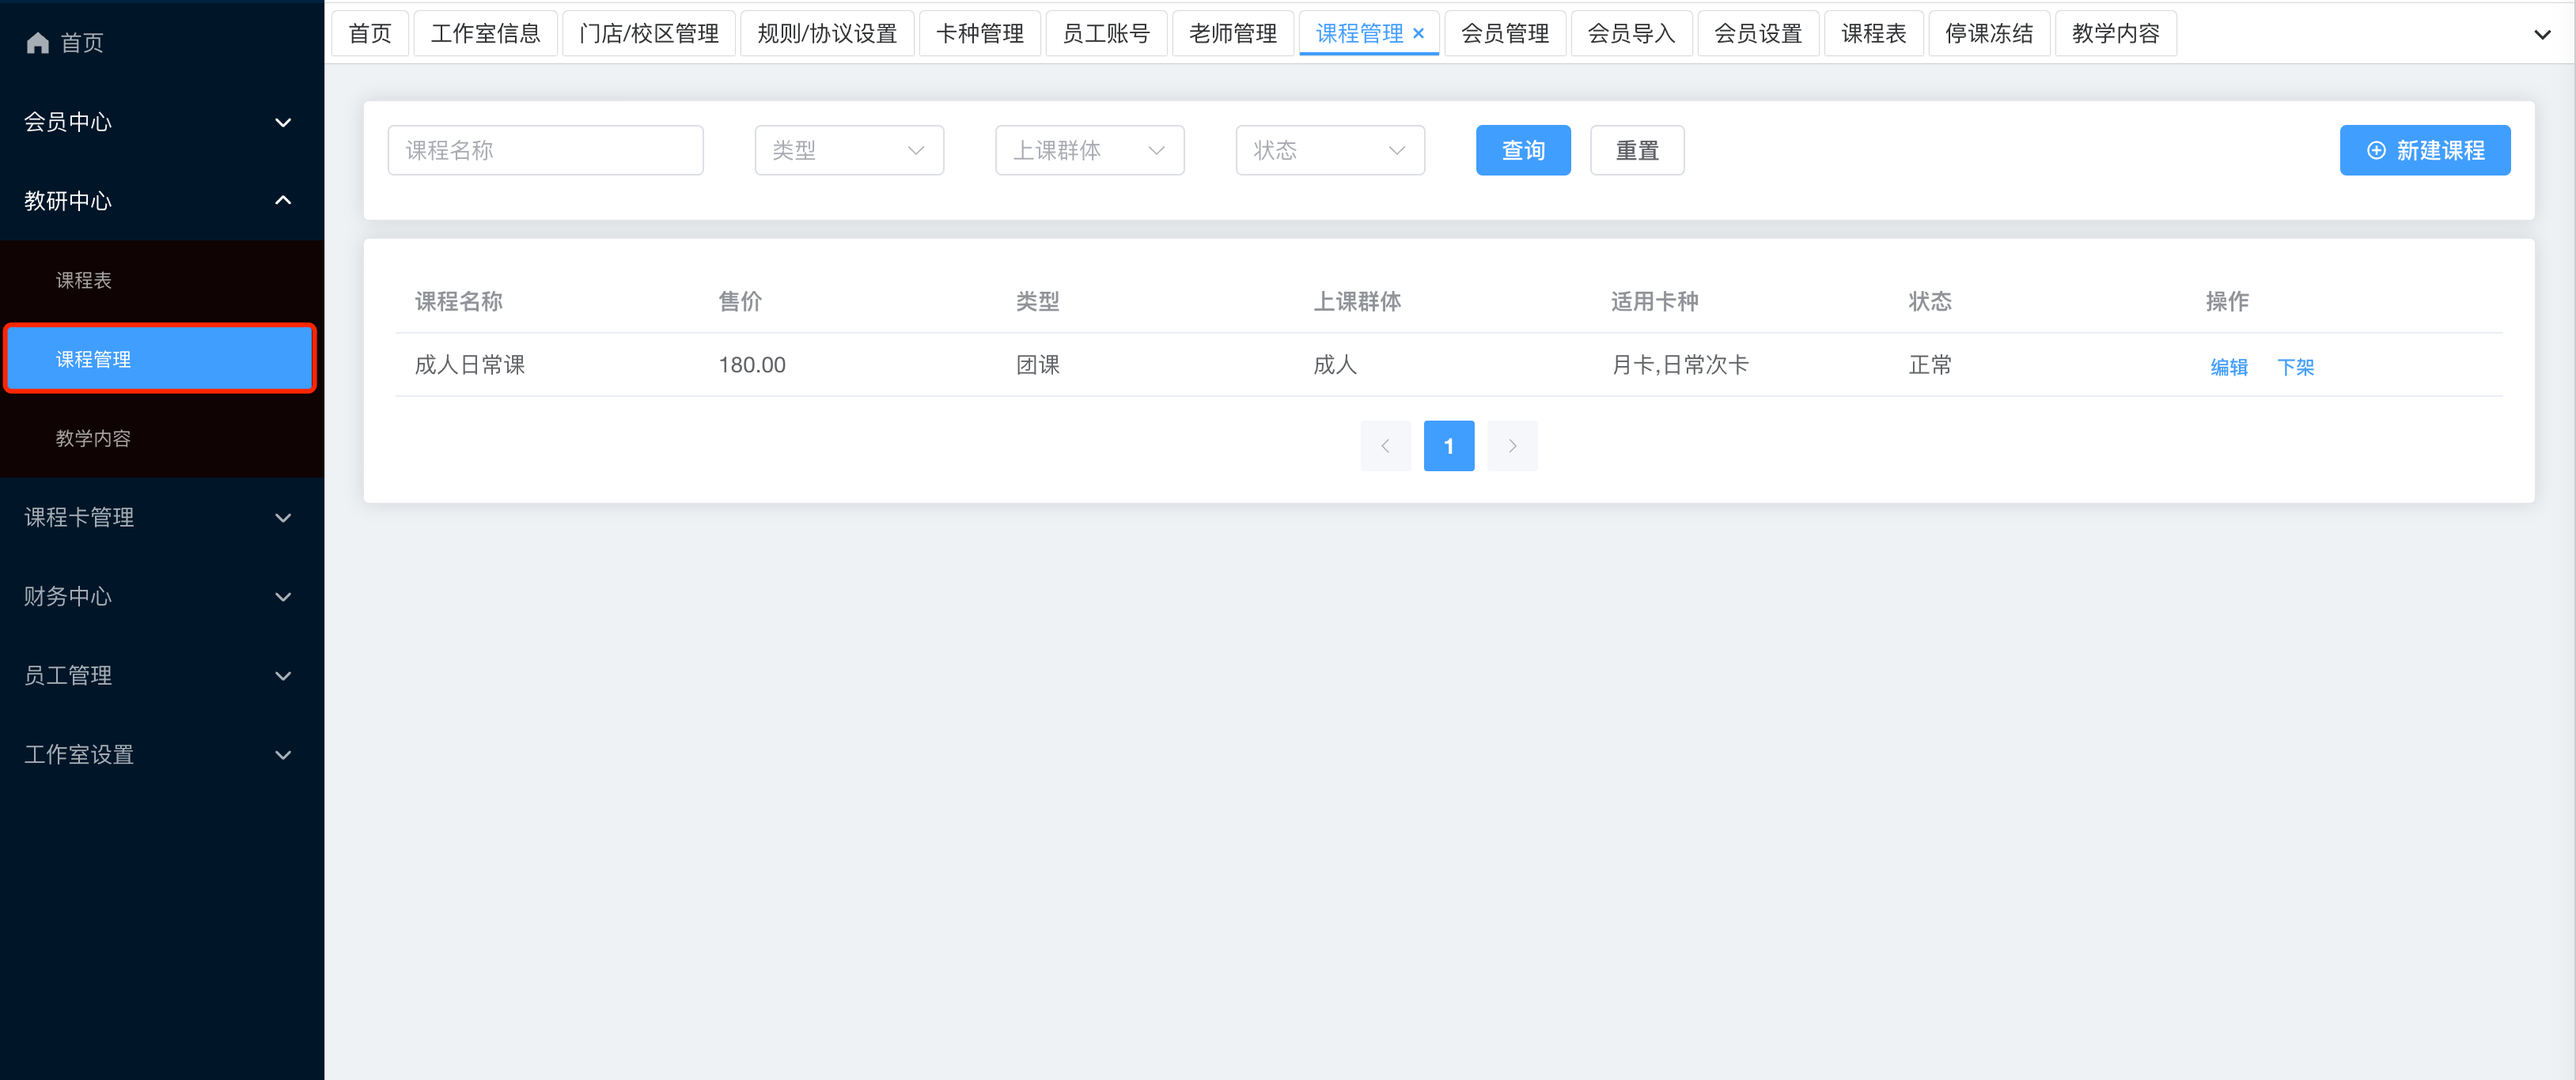Expand the 会员中心 sidebar menu
Image resolution: width=2576 pixels, height=1080 pixels.
160,122
